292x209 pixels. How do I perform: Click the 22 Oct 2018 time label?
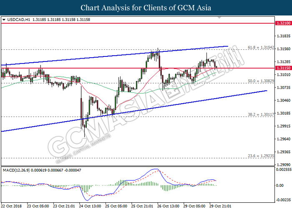click(12, 206)
